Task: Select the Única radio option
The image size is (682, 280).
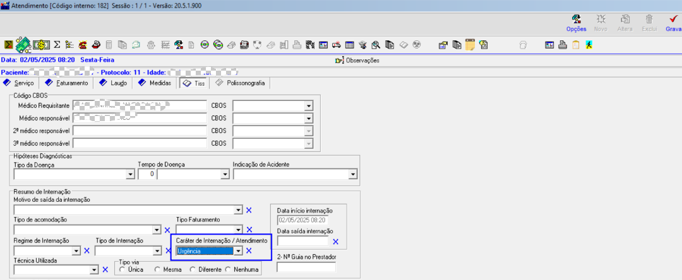Action: click(x=122, y=269)
